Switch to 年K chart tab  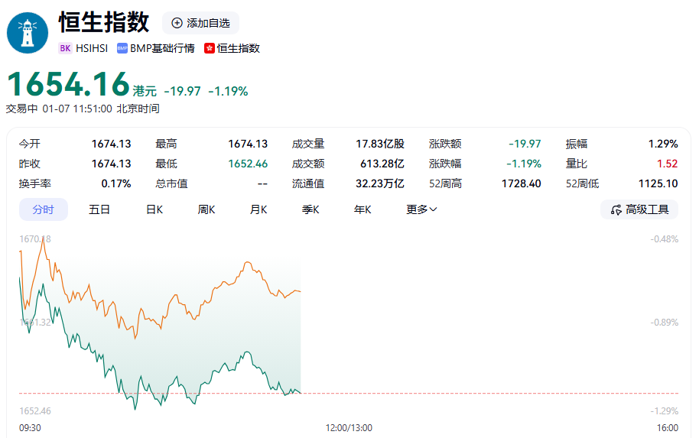(x=363, y=209)
